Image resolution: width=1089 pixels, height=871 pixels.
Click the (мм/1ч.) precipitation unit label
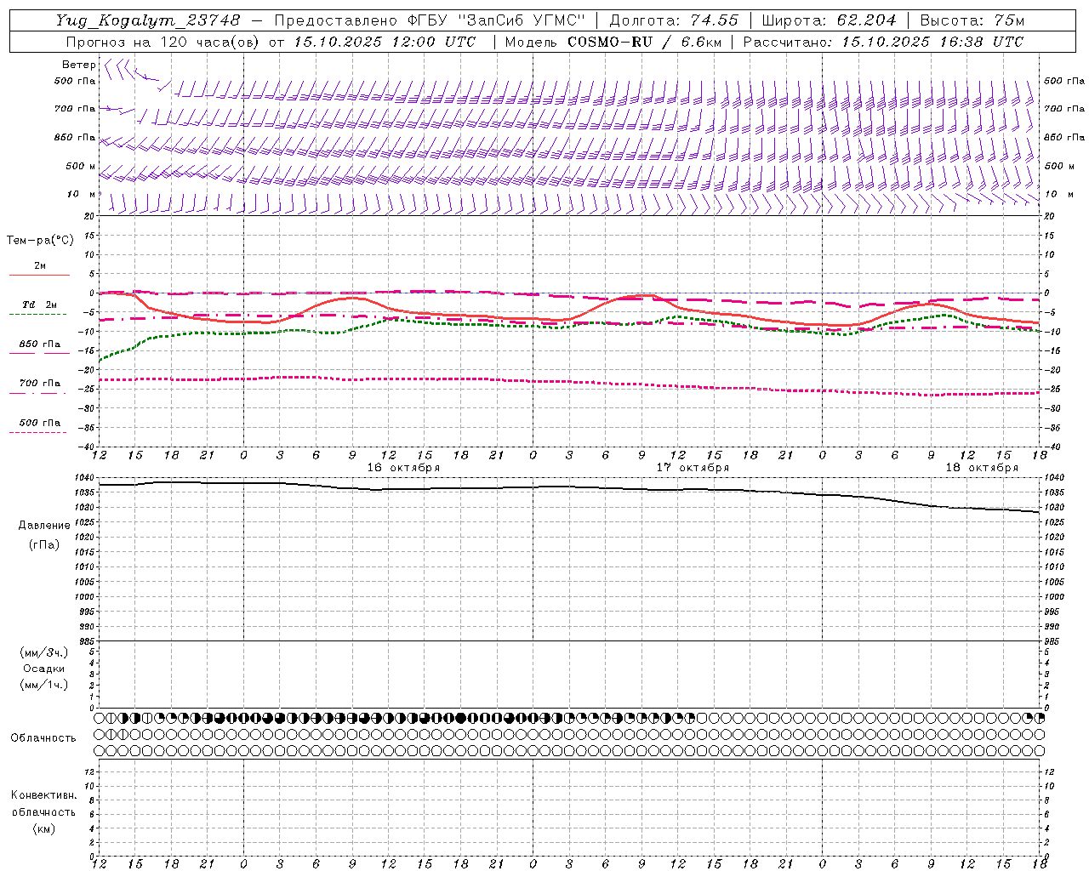pos(44,685)
